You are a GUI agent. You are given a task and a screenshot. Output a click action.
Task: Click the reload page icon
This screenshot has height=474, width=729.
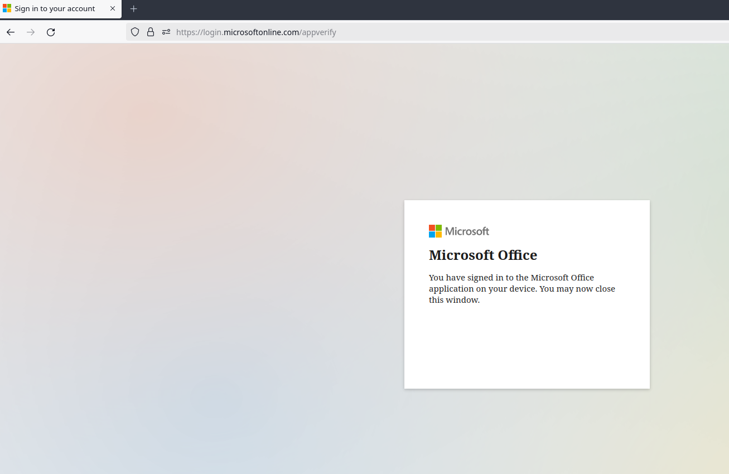(x=50, y=32)
